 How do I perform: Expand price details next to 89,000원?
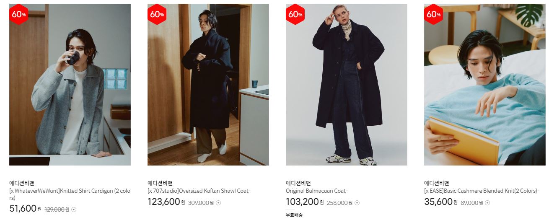[487, 203]
